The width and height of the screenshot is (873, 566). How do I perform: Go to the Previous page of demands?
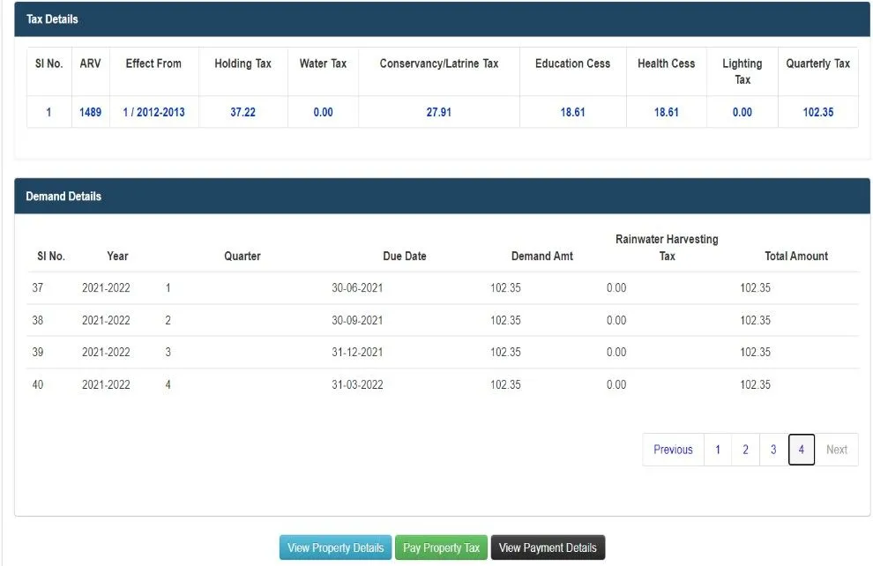click(x=673, y=450)
